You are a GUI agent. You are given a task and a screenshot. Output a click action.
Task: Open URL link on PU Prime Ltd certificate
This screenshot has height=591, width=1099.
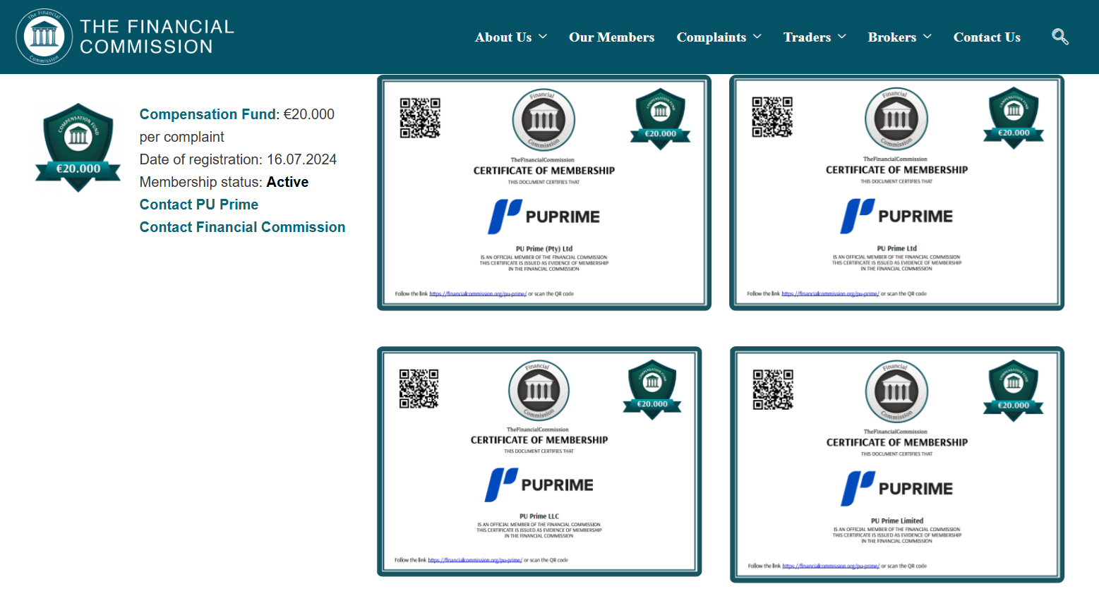830,293
